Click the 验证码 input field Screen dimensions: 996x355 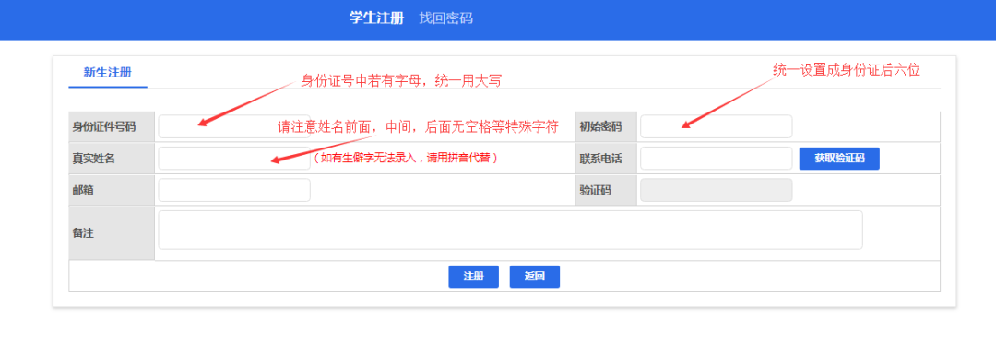click(x=716, y=190)
